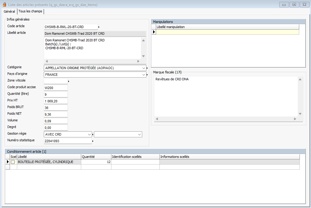Click the arrow next to Numéro statistique field
Viewport: 311px width, 208px height.
pyautogui.click(x=93, y=141)
